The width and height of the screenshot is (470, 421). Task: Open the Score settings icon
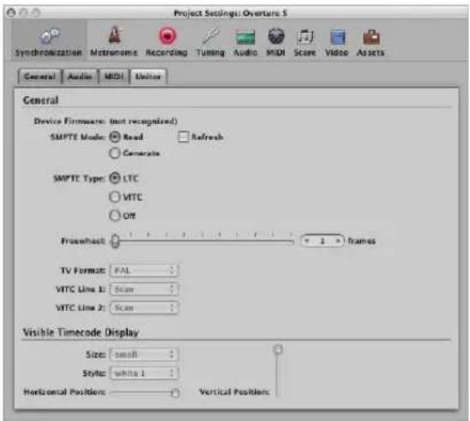[304, 42]
